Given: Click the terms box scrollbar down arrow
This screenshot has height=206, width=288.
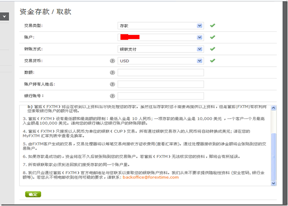Looking at the screenshot, I should click(x=274, y=183).
